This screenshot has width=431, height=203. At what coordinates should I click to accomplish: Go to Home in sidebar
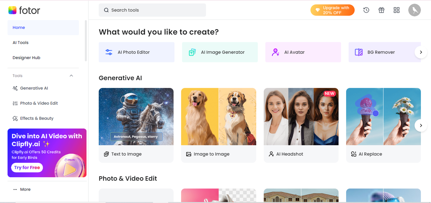pos(43,28)
